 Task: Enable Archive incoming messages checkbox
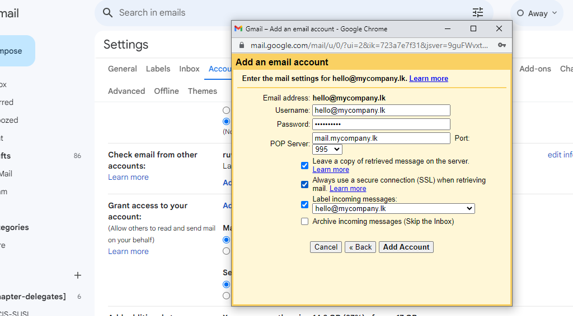point(304,221)
